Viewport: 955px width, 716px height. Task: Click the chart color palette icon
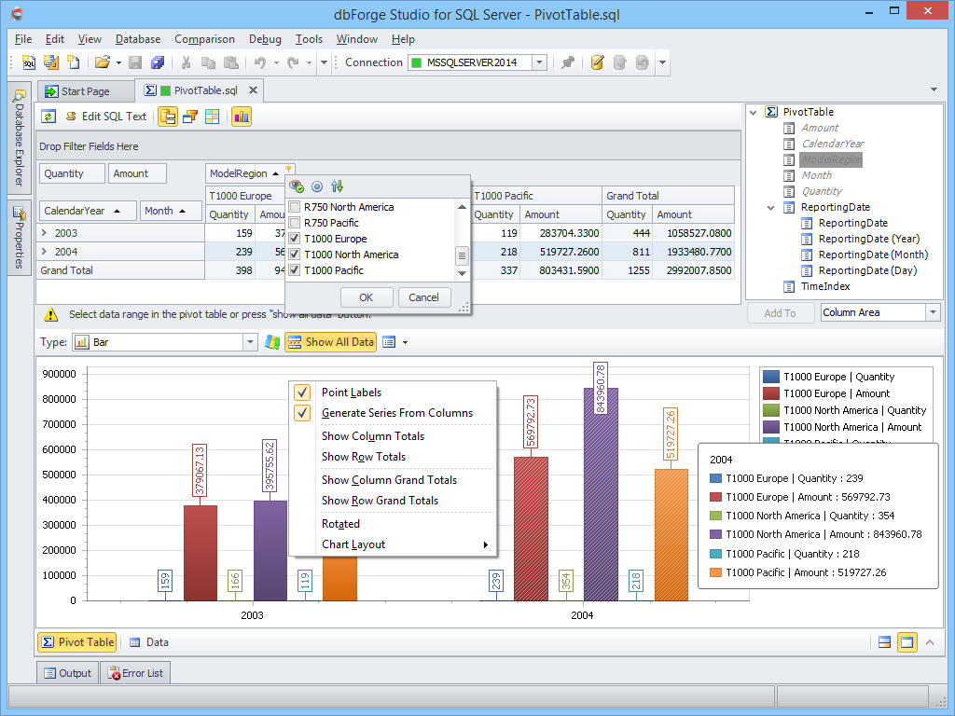[272, 342]
